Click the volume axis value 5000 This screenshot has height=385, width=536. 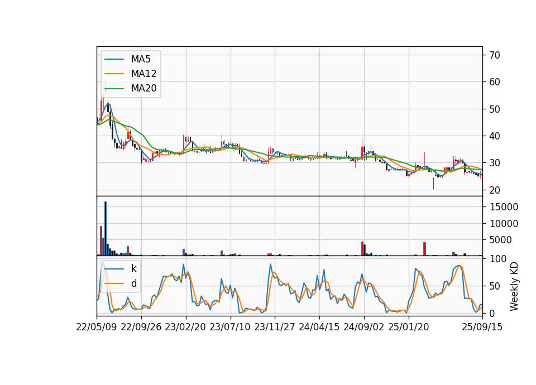click(x=500, y=240)
